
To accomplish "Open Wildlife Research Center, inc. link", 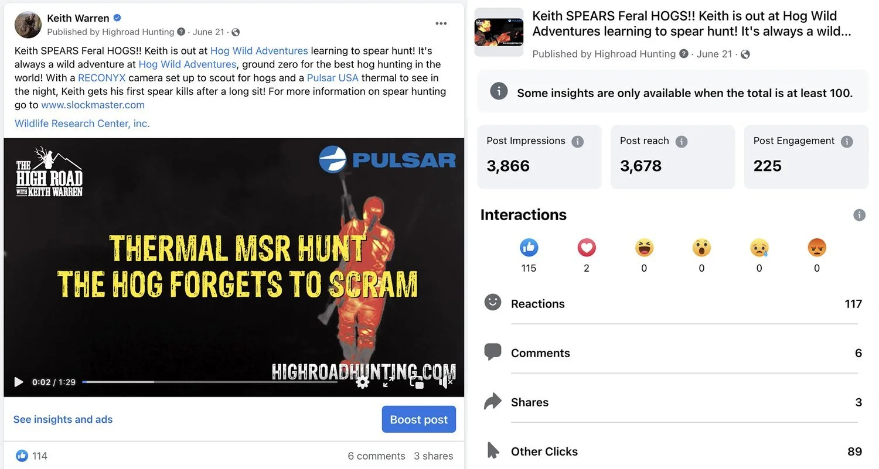I will tap(82, 123).
